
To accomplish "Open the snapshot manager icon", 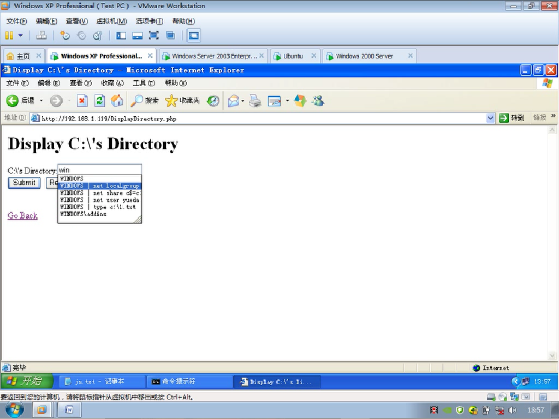I will point(97,35).
